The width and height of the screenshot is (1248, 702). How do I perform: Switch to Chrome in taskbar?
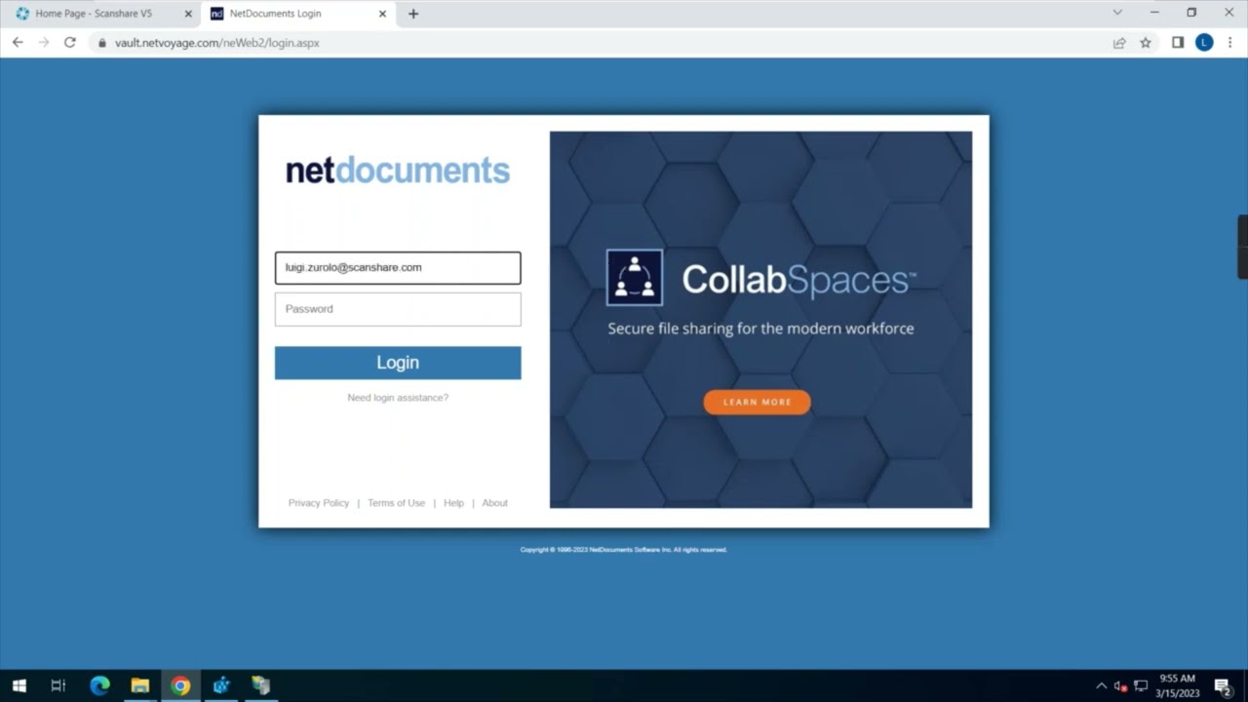[180, 685]
